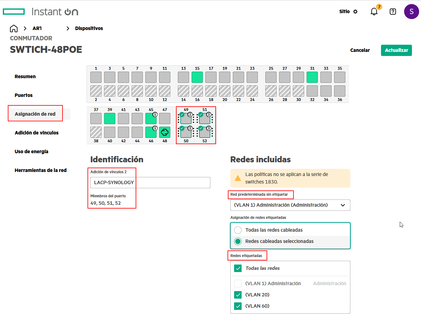Open the notifications bell icon

(x=374, y=12)
